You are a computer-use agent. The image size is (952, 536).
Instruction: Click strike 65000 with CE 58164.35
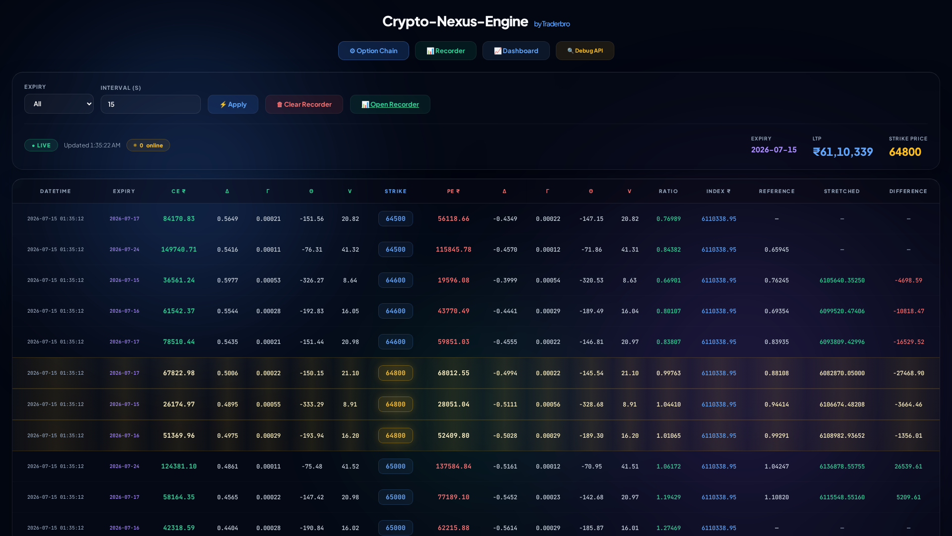(x=396, y=497)
